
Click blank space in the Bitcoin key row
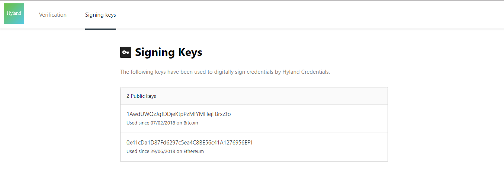[x=316, y=119]
